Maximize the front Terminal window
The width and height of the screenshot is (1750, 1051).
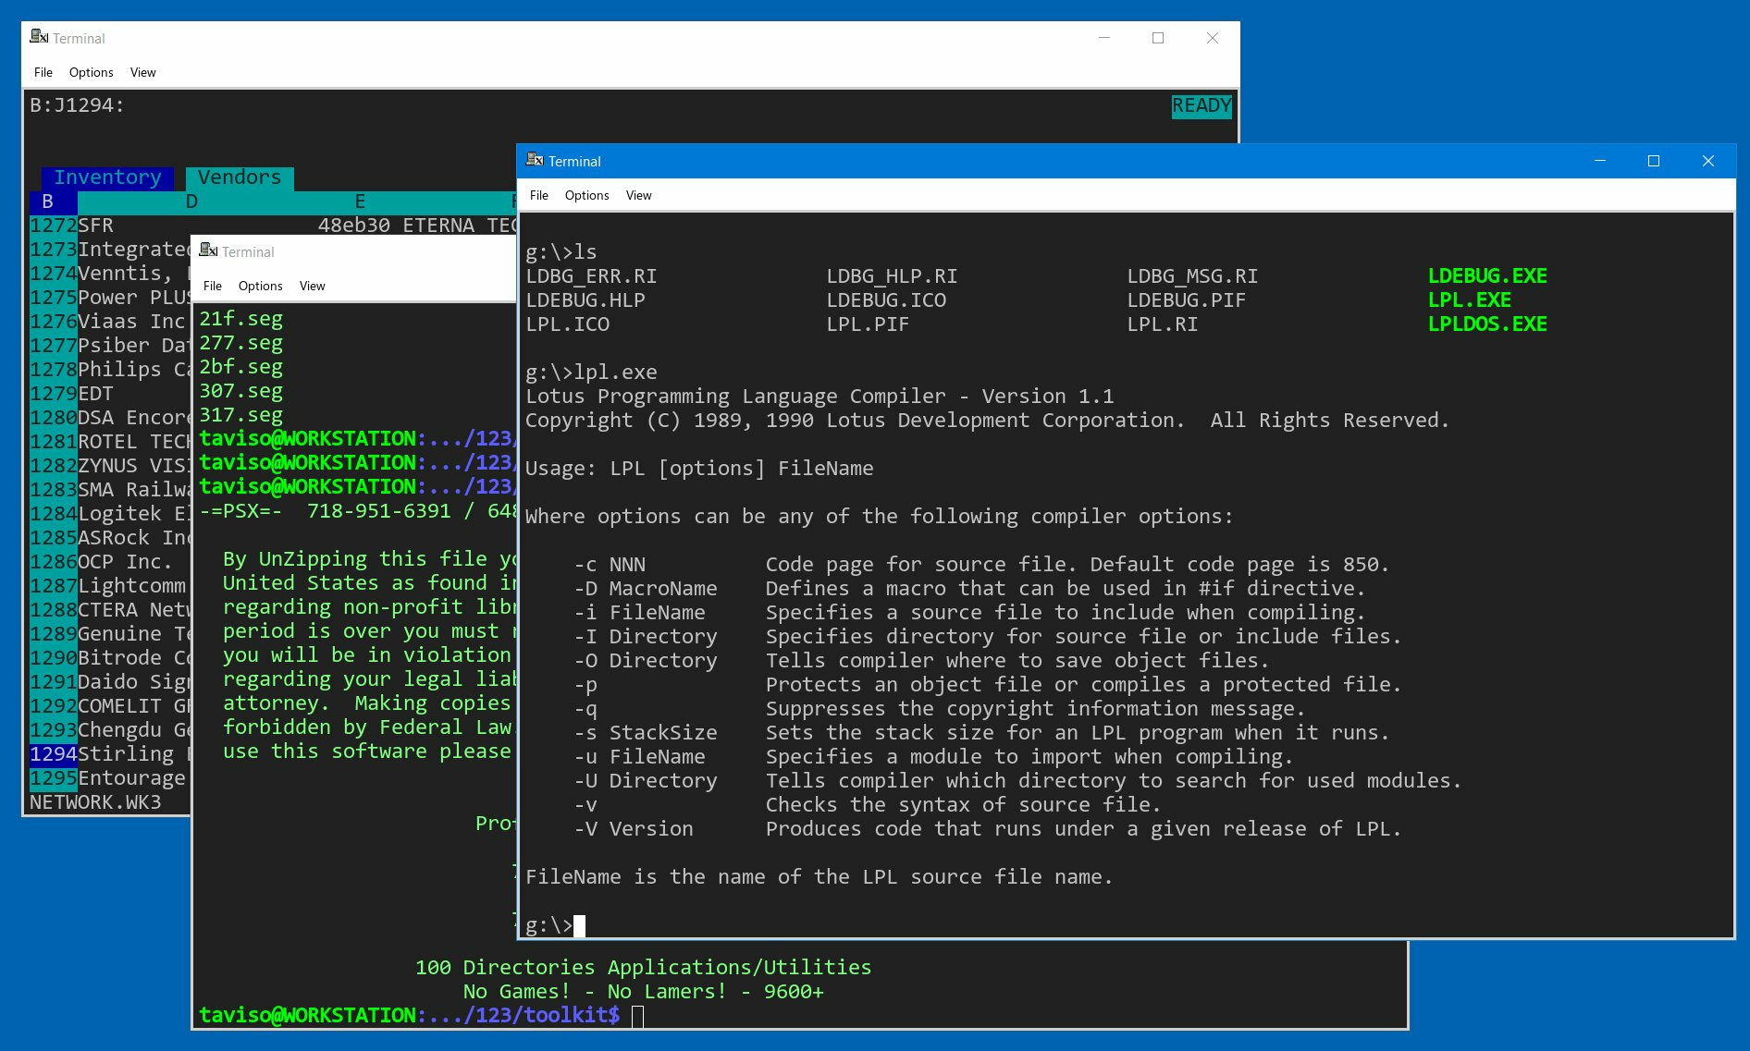coord(1654,161)
